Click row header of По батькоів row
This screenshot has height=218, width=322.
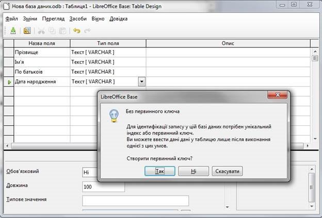tap(9, 72)
